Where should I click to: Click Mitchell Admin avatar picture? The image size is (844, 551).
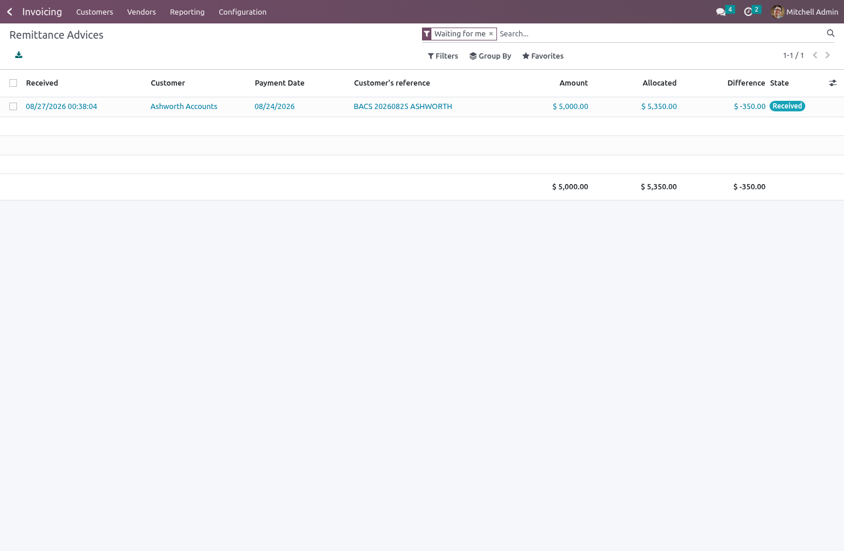click(x=778, y=12)
